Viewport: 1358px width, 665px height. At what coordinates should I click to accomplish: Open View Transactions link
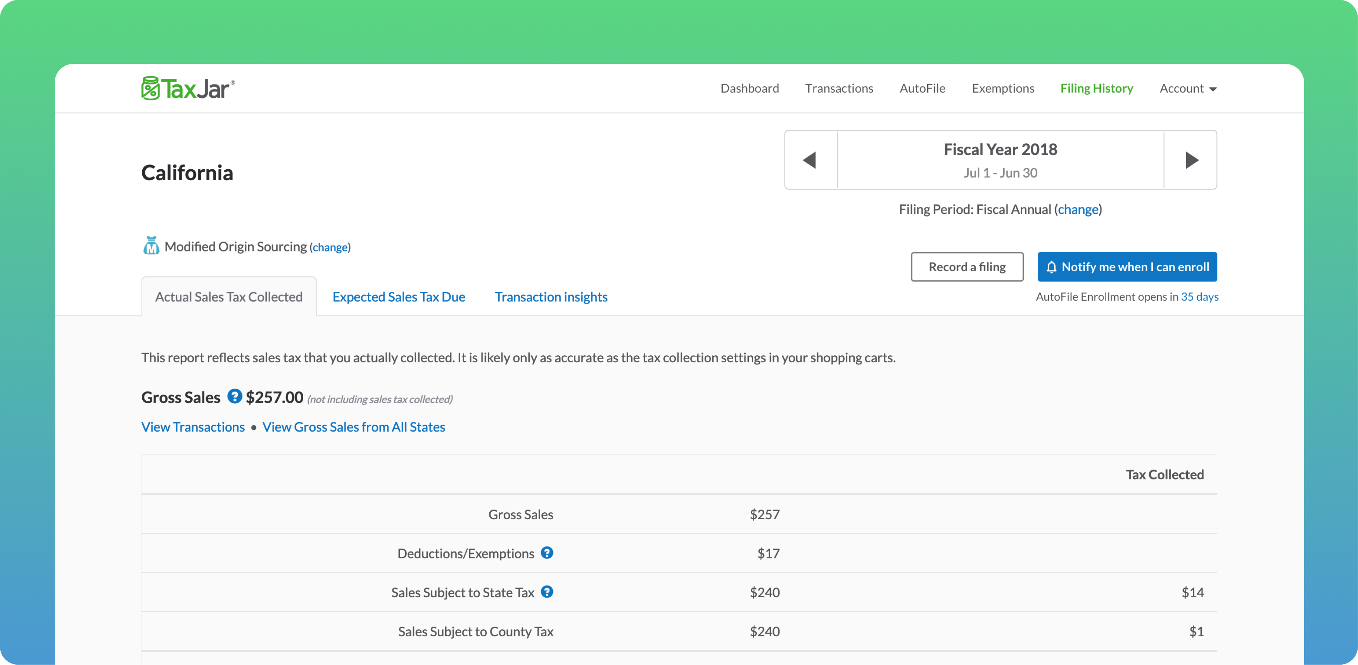tap(193, 427)
